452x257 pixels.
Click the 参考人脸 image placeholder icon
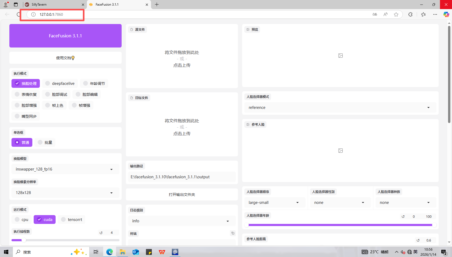(x=341, y=151)
